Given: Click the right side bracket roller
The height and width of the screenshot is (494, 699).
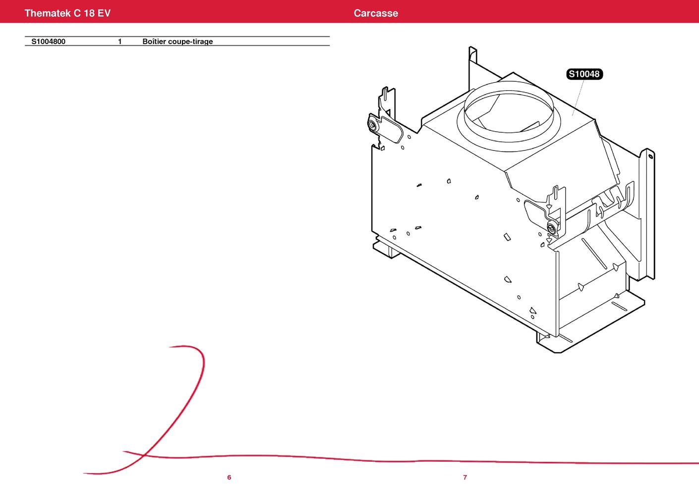Looking at the screenshot, I should (551, 228).
